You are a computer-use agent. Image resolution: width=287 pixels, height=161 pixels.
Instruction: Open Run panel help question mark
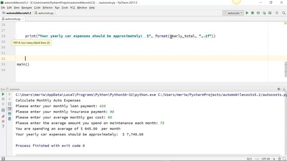point(3,126)
